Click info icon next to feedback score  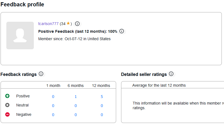coord(77,24)
